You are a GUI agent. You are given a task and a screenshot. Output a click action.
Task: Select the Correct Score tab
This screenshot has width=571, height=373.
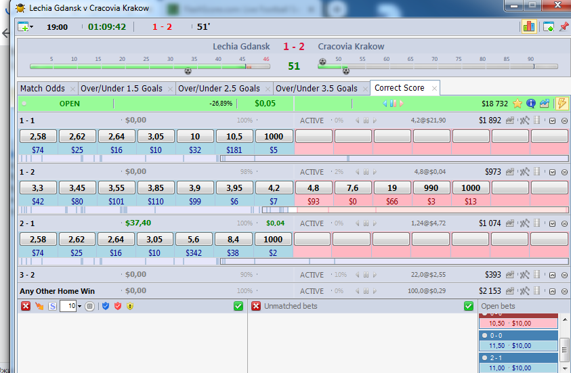pos(400,88)
